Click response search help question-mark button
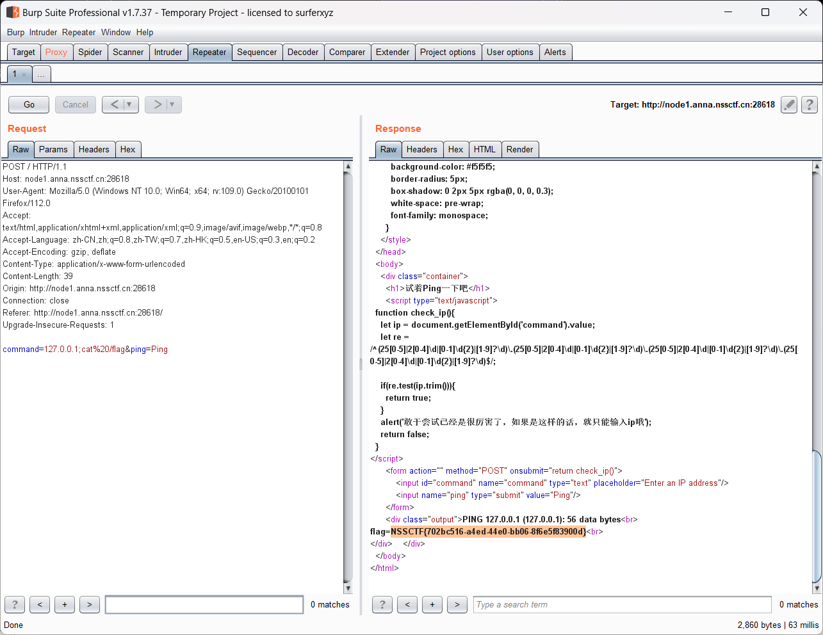The width and height of the screenshot is (823, 635). [x=382, y=604]
